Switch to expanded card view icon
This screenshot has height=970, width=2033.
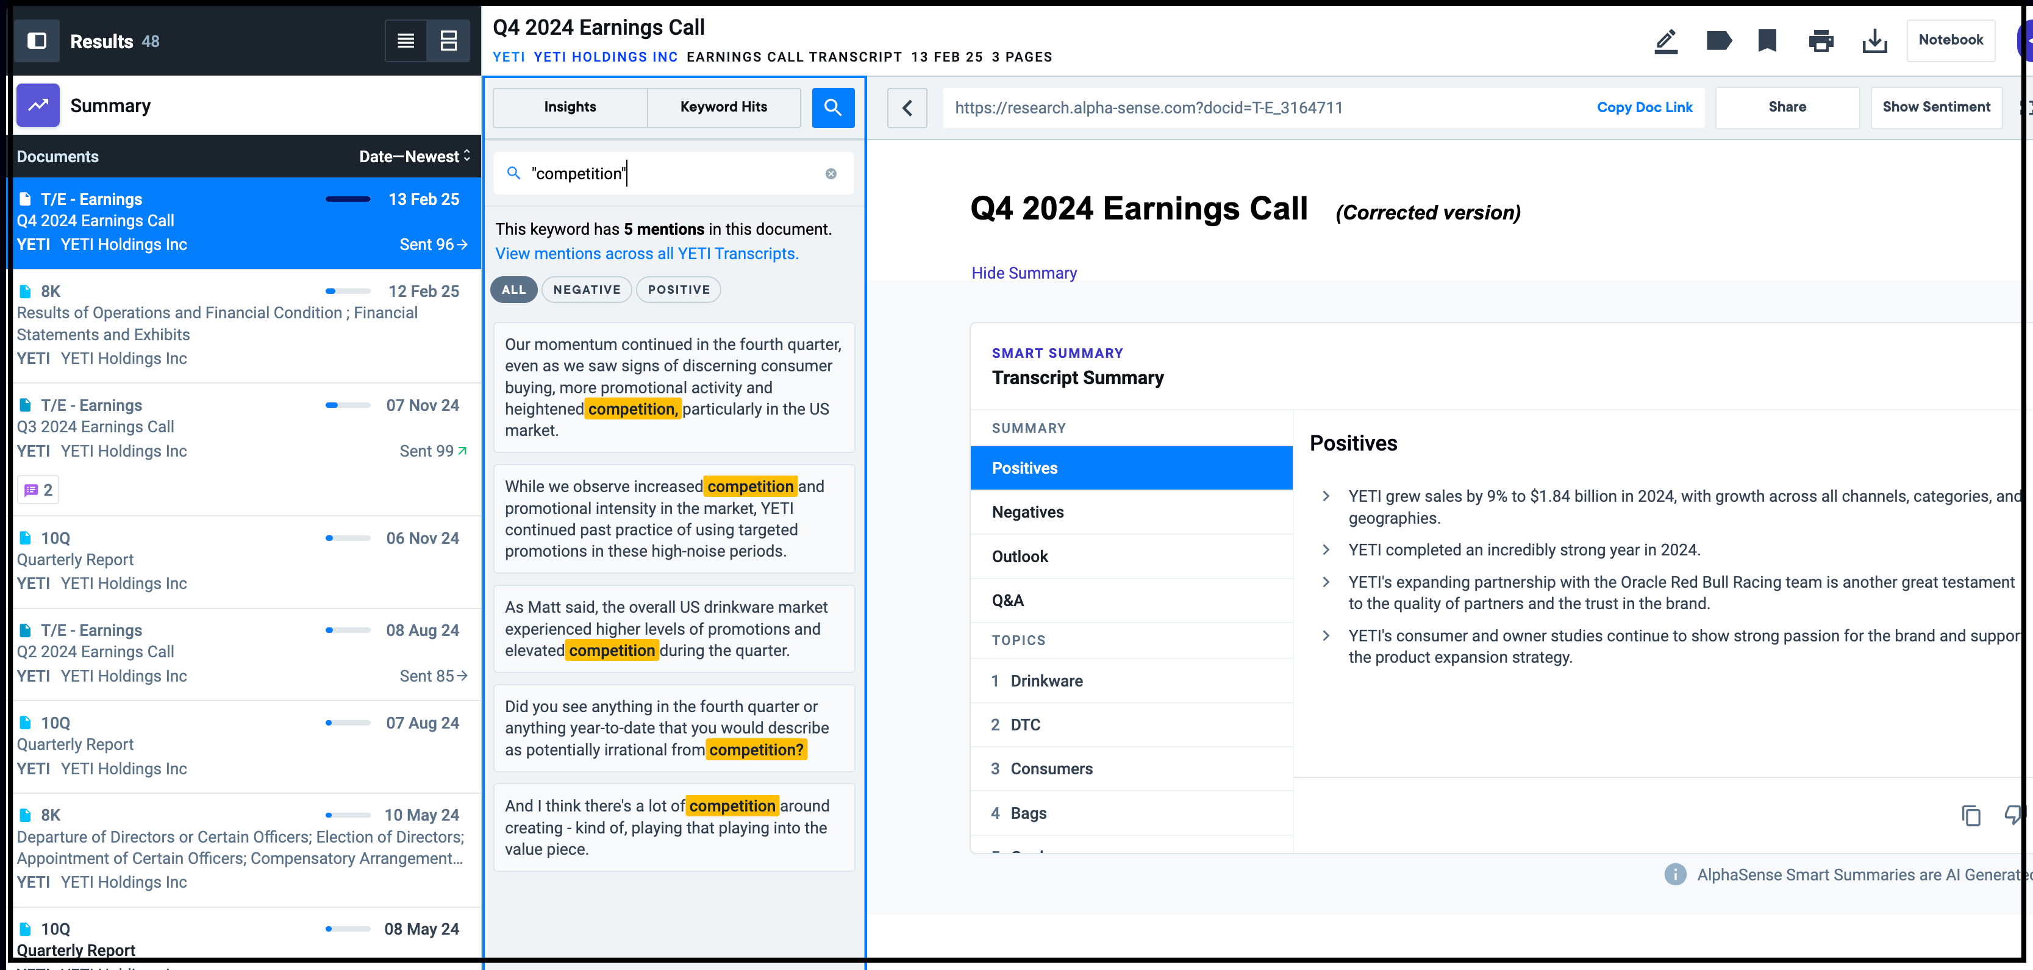point(448,41)
